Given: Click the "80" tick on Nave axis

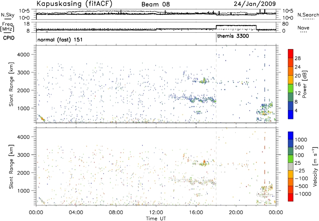Looking at the screenshot, I should click(x=286, y=24).
